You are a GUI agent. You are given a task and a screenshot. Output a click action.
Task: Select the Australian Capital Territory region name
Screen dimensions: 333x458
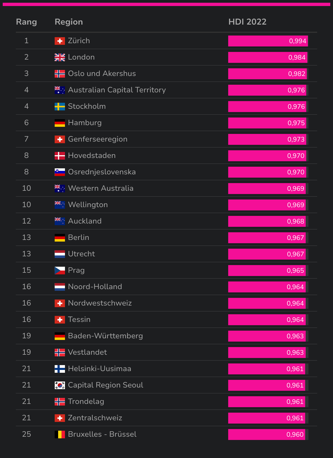point(117,90)
